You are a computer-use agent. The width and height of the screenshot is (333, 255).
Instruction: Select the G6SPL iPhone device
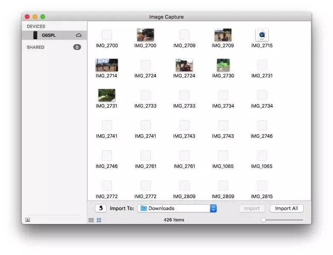(48, 35)
